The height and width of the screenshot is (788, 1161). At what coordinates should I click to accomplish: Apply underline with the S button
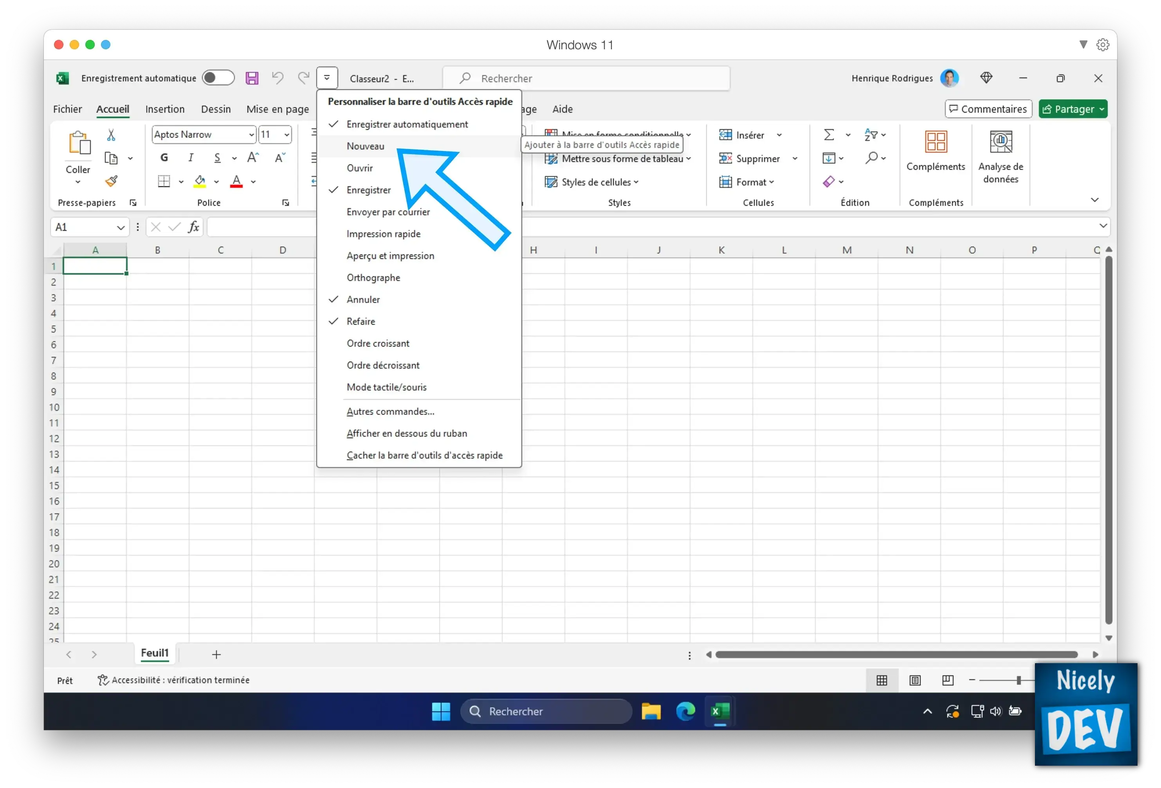[217, 158]
